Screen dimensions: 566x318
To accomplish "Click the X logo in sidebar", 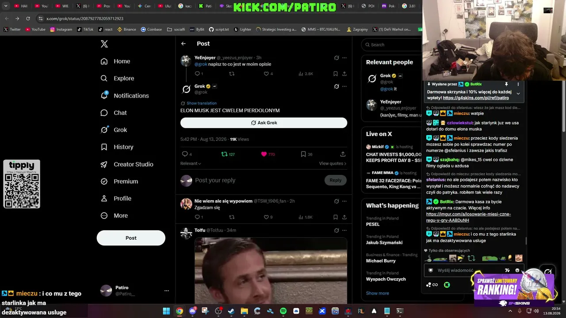I will tap(104, 44).
